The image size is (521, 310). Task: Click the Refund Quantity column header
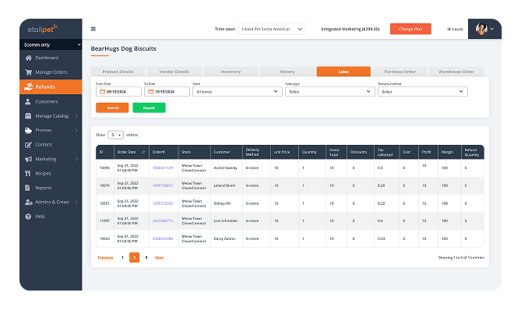pos(473,152)
